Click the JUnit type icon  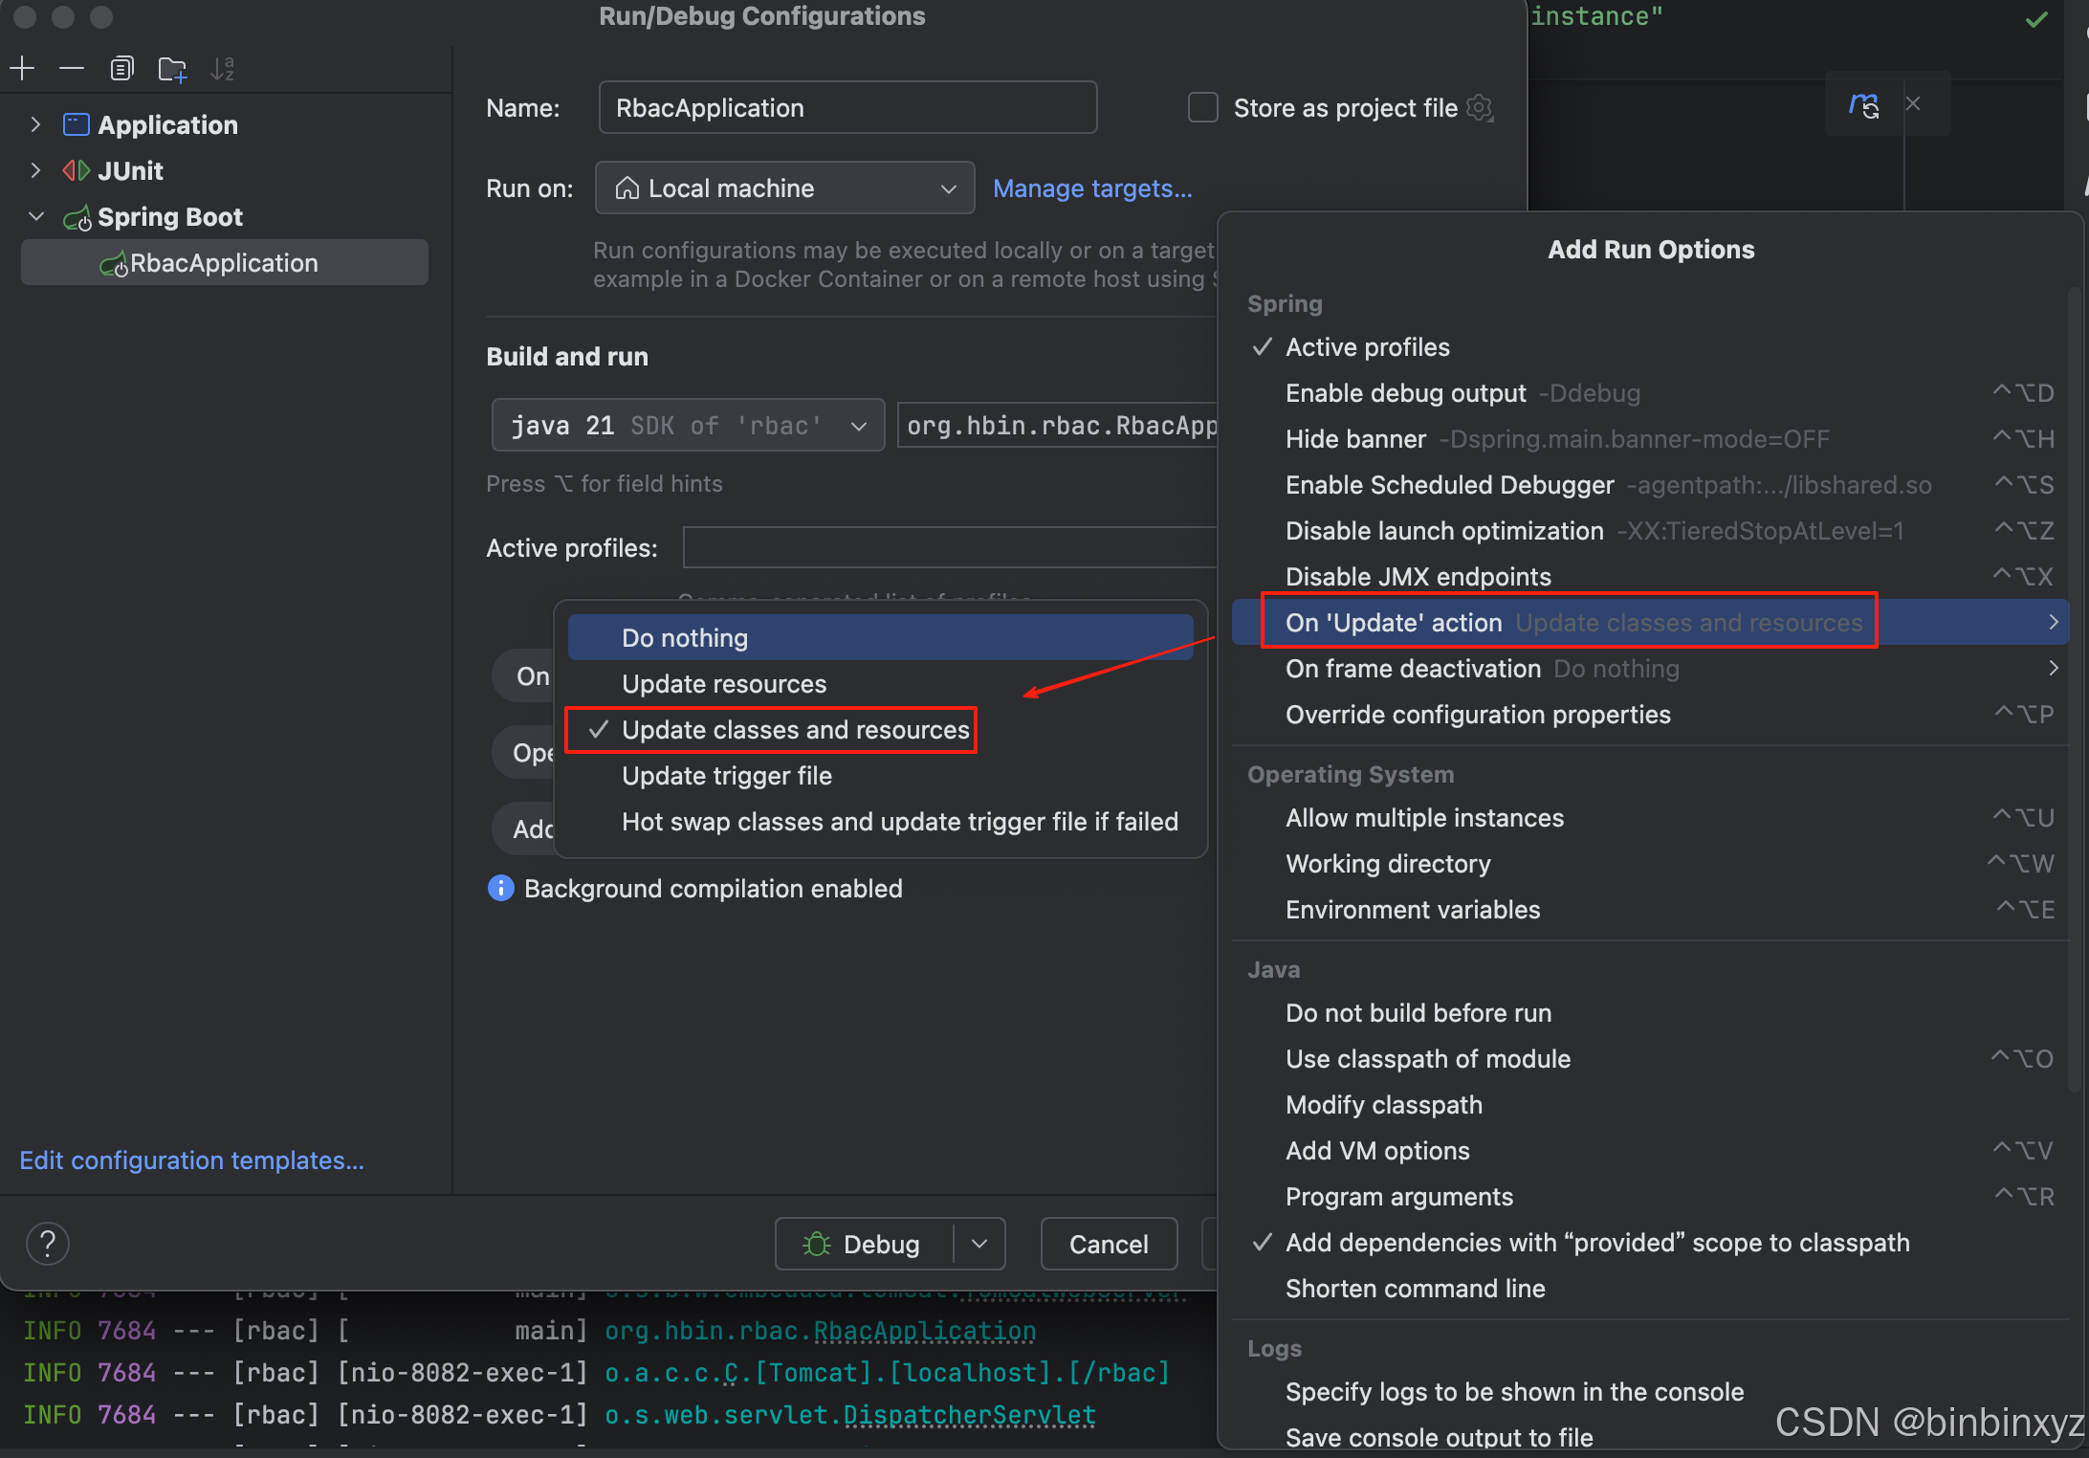click(76, 170)
